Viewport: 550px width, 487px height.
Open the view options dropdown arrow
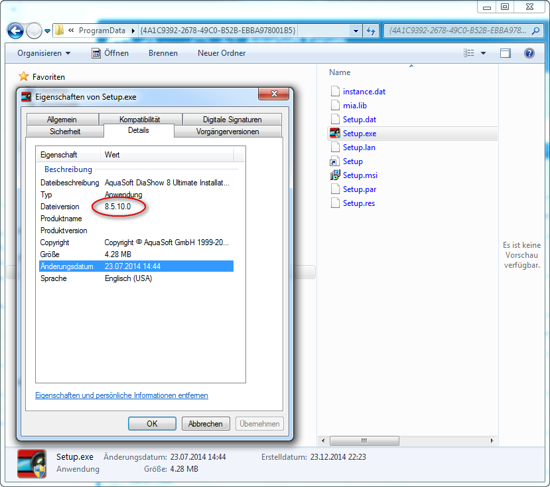tap(483, 53)
